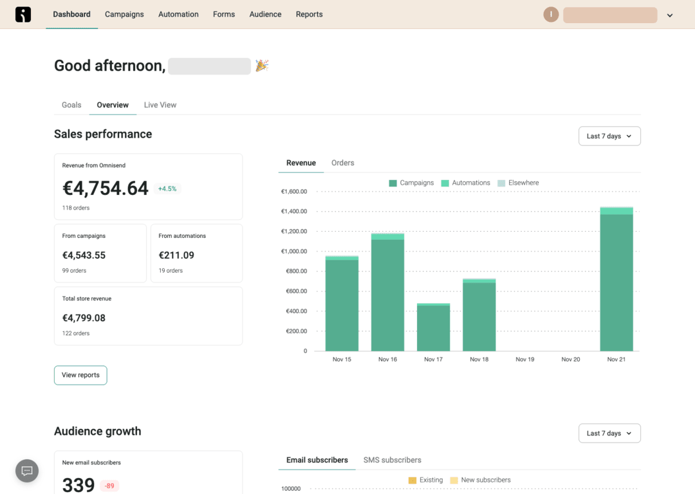Switch to the Live View tab
This screenshot has width=695, height=494.
pos(160,105)
